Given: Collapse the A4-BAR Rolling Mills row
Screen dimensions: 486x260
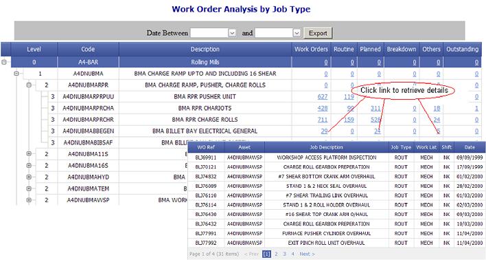Looking at the screenshot, I should [4, 62].
